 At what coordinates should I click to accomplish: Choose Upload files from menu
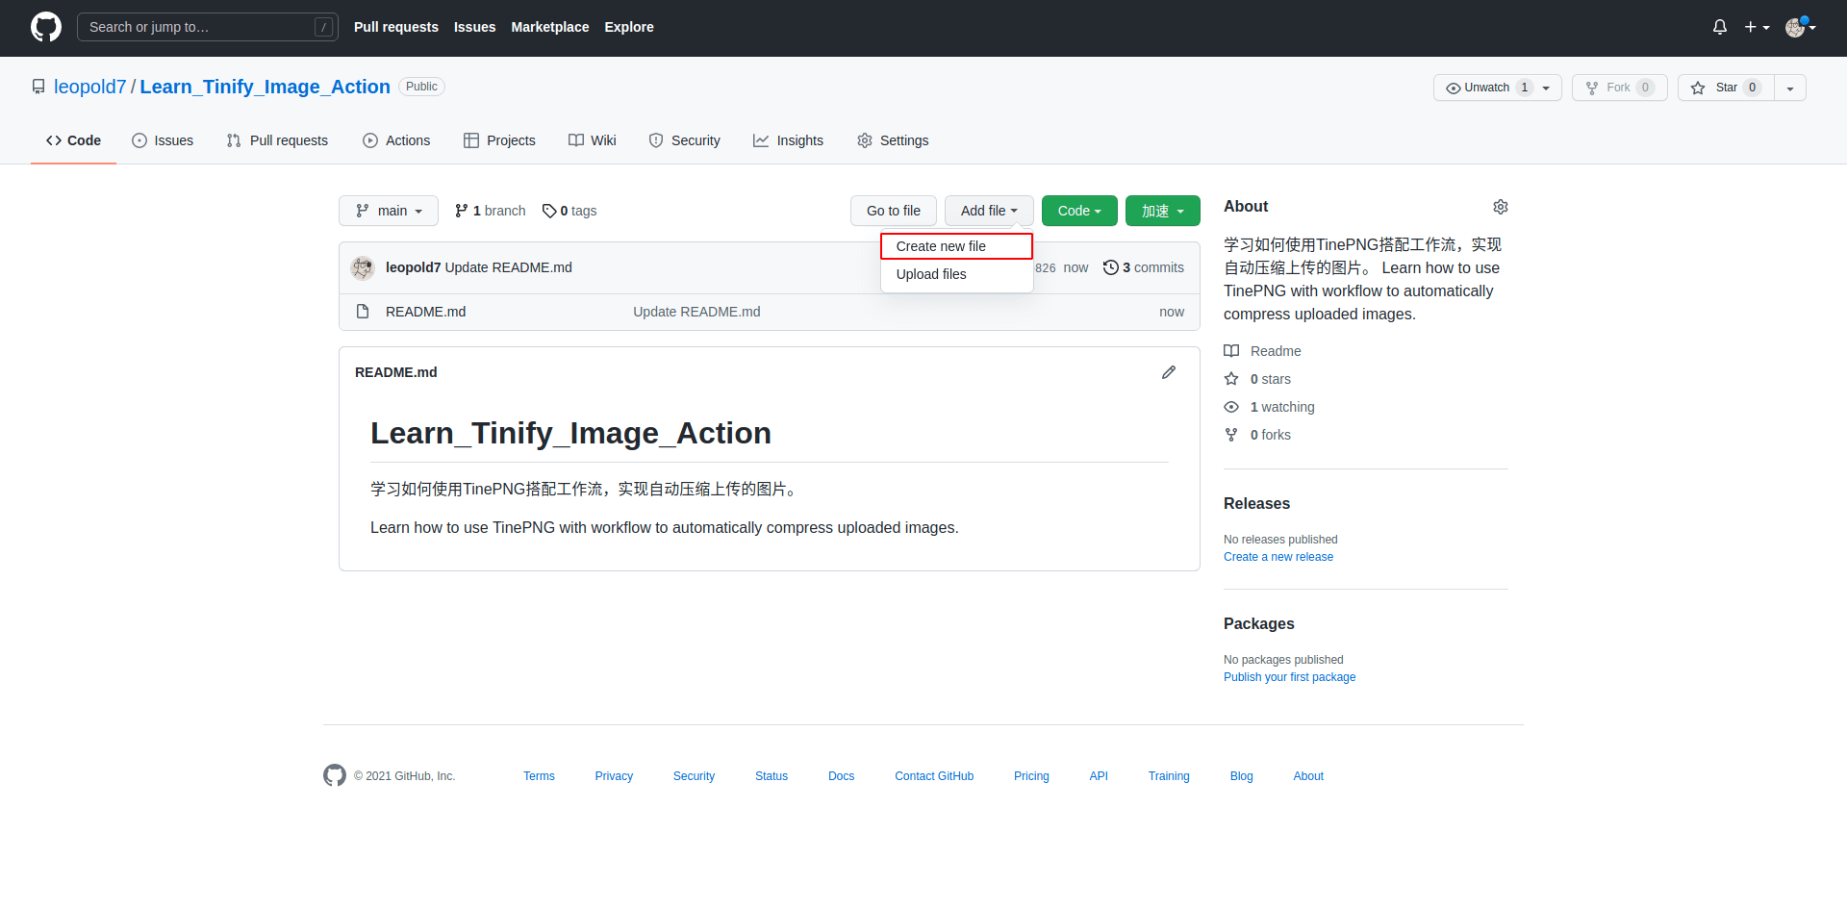click(x=931, y=274)
